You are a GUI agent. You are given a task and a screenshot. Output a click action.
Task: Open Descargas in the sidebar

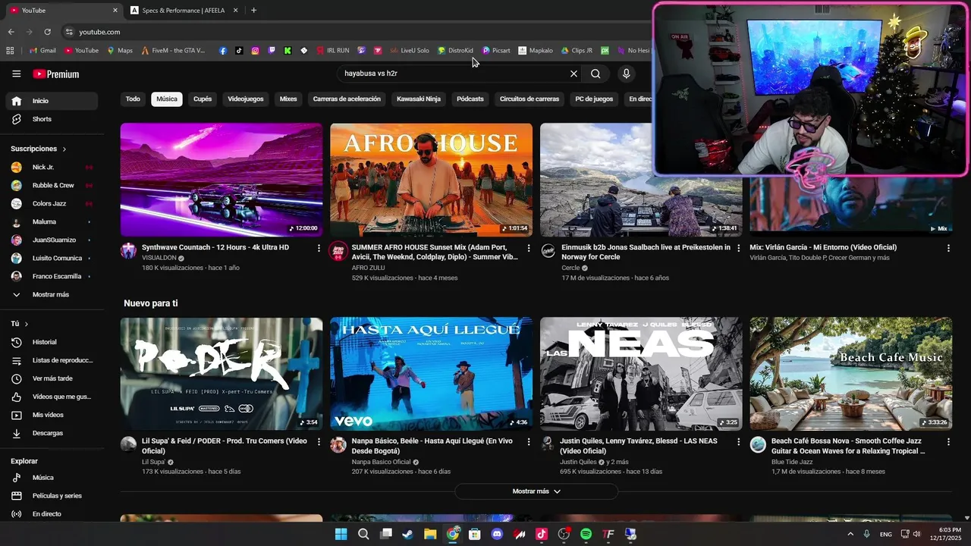pyautogui.click(x=52, y=433)
